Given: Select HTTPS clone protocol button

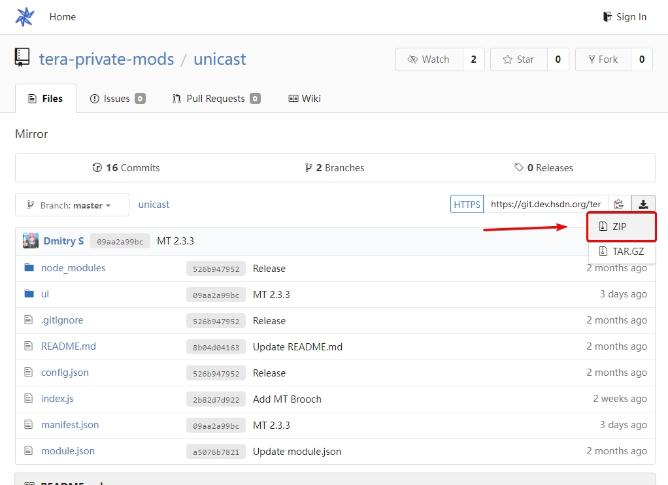Looking at the screenshot, I should [x=467, y=205].
